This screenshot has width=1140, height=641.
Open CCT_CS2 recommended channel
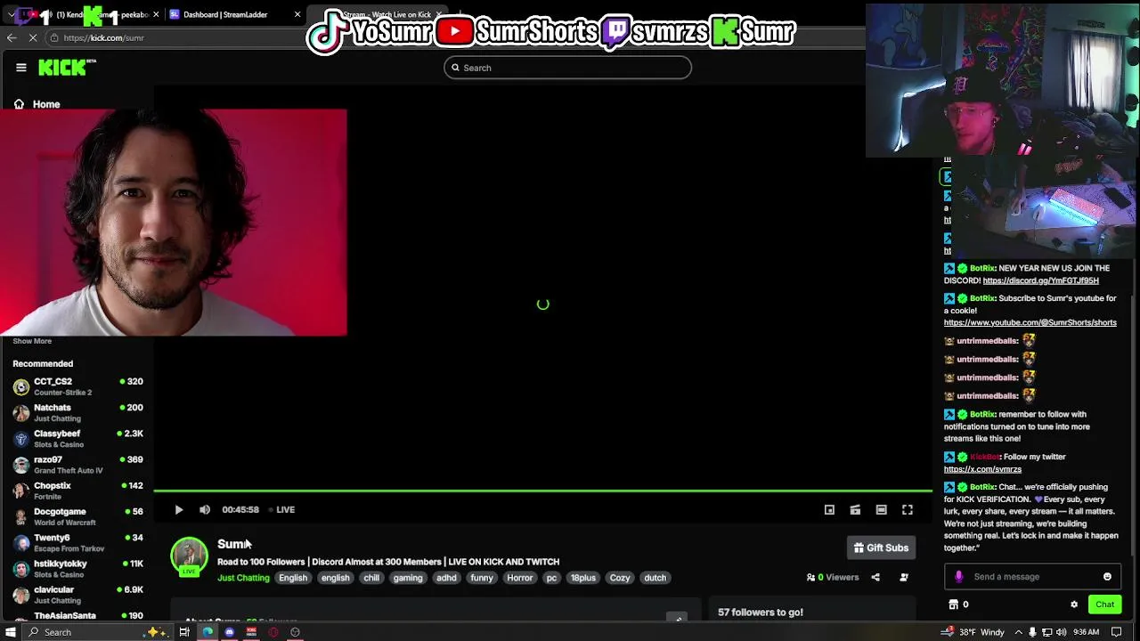(x=77, y=386)
